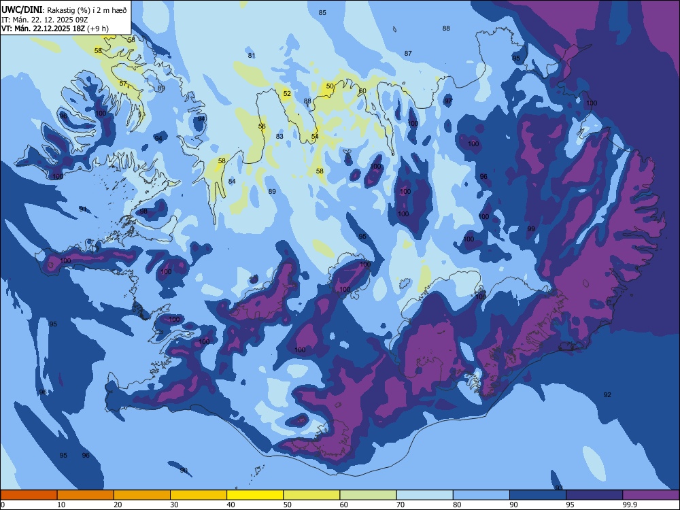Click the humidity value 92 on the map
The height and width of the screenshot is (510, 680).
pos(607,394)
